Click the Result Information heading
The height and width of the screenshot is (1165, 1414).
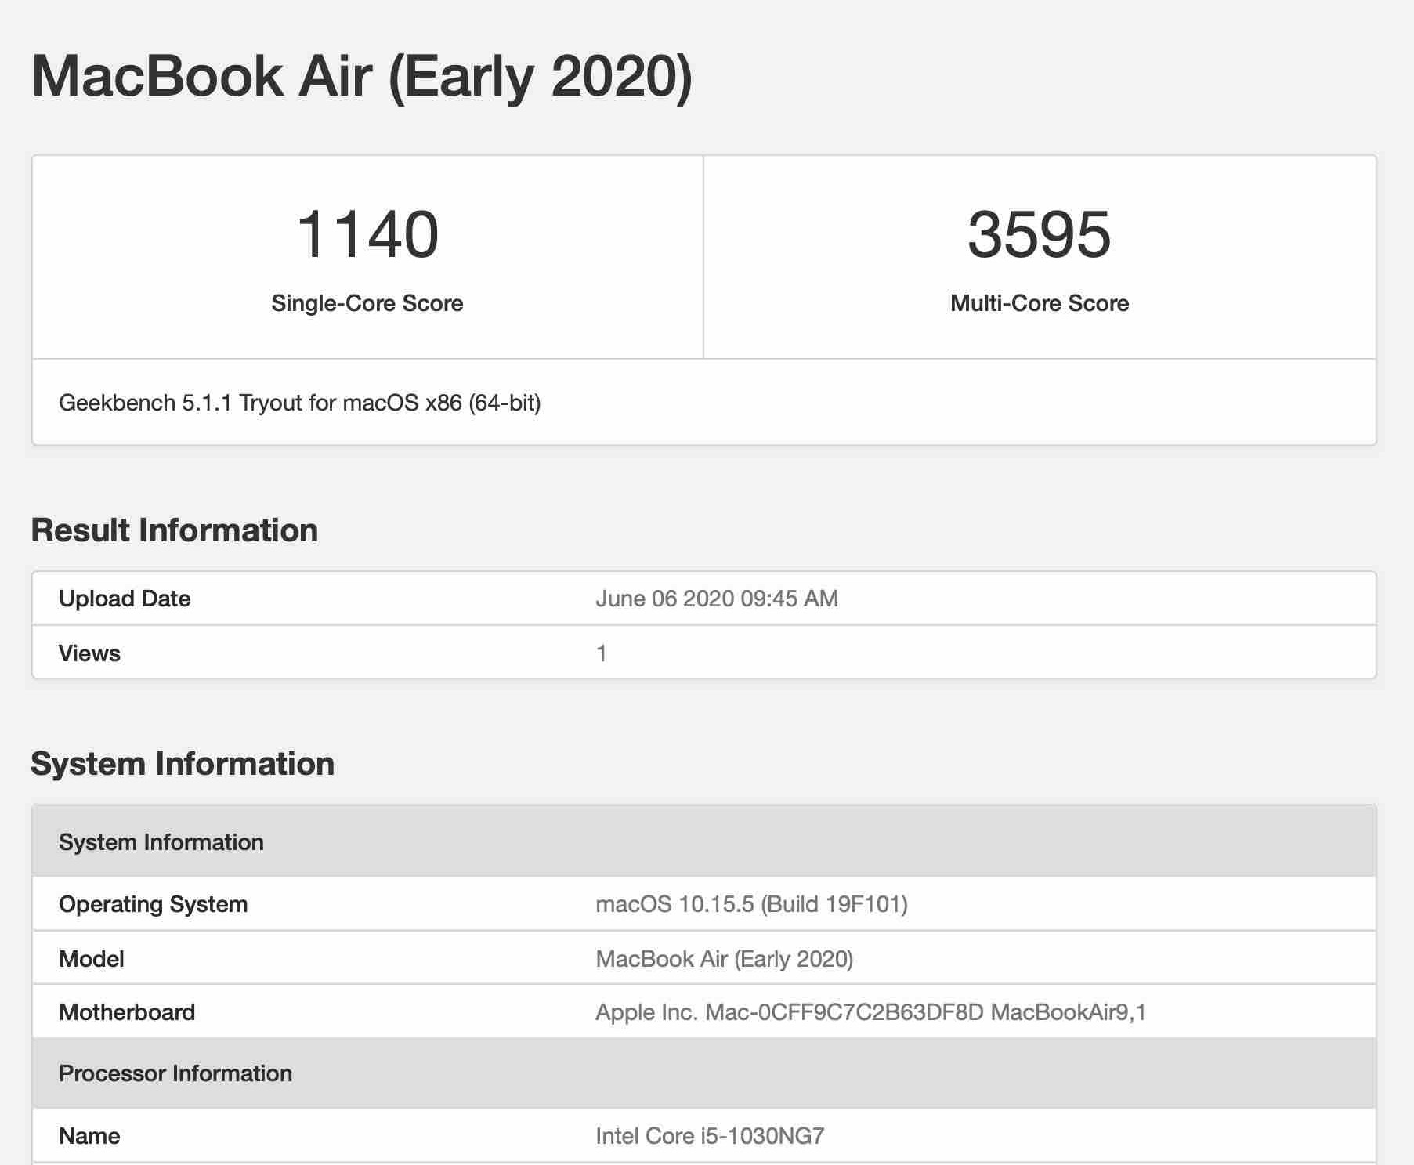174,530
